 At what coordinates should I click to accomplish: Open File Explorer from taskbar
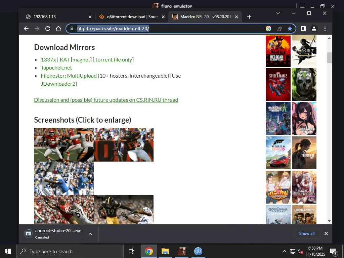point(165,251)
